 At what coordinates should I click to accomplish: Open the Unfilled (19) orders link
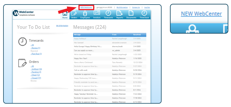click(36, 69)
